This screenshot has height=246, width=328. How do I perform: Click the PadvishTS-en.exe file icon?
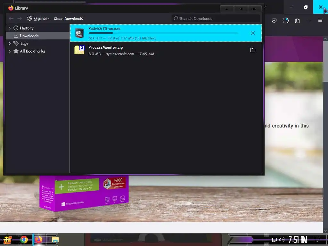79,33
